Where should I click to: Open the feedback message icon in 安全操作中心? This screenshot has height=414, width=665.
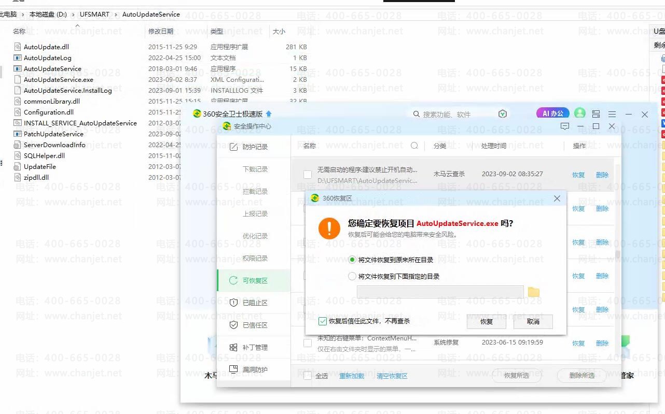click(565, 126)
